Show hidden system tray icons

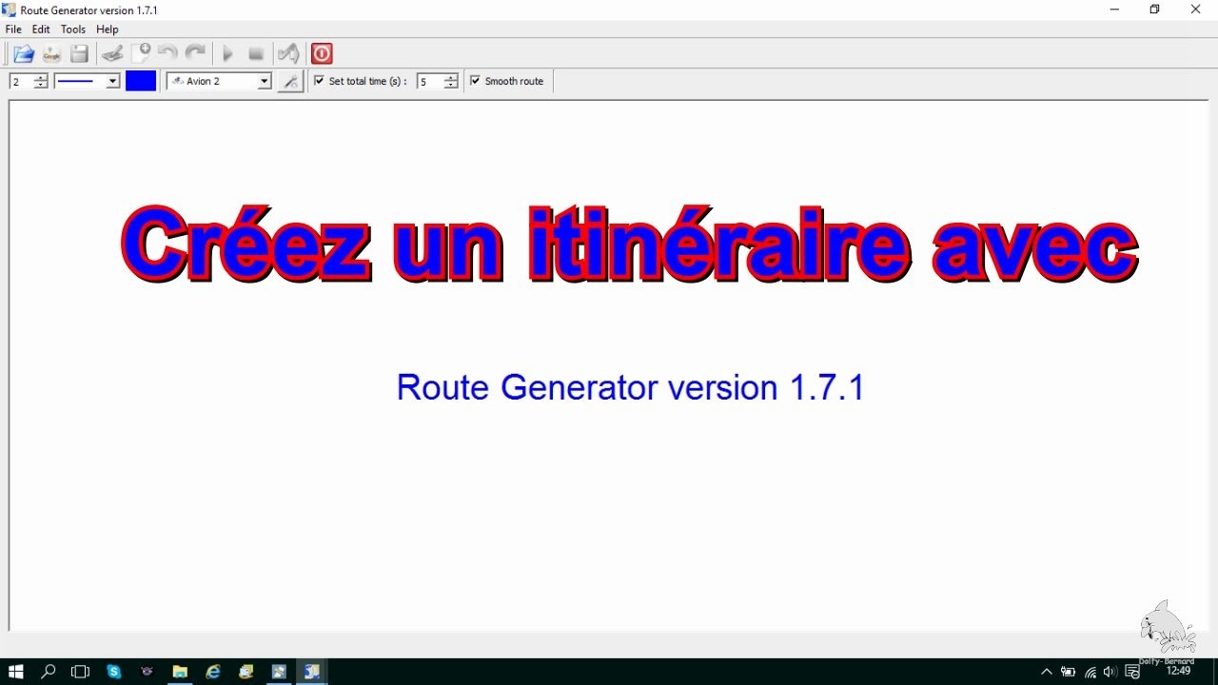point(1047,672)
